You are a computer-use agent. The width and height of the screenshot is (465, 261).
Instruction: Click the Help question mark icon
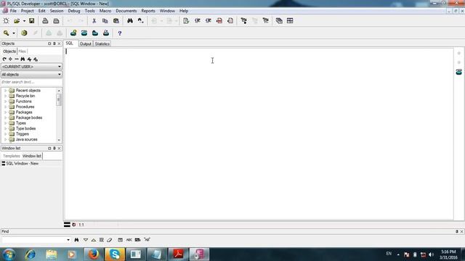[x=119, y=33]
